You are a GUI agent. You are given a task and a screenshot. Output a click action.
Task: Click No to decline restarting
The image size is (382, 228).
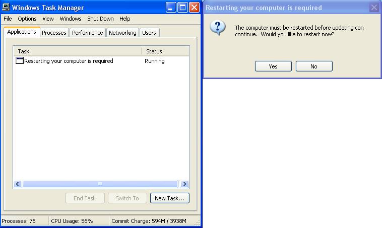click(314, 66)
